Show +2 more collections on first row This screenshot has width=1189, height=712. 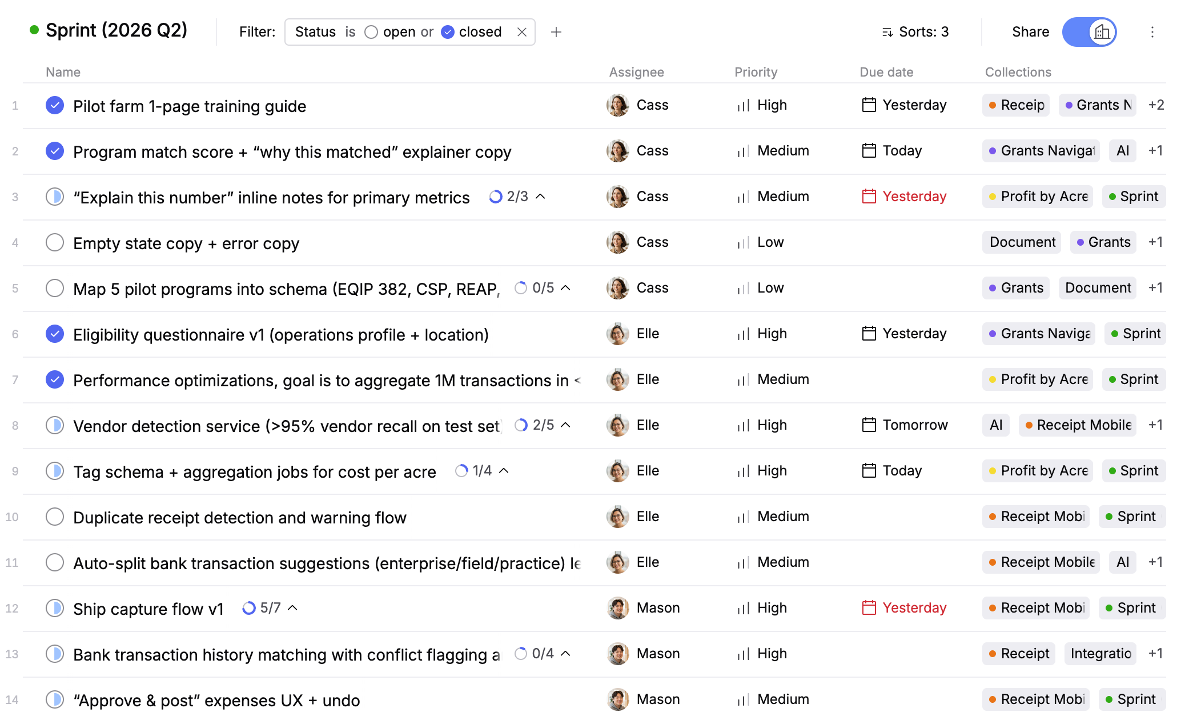[1156, 106]
